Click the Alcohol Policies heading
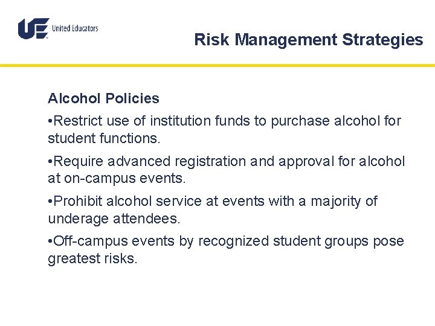Viewport: 435px width, 326px height. pos(103,98)
